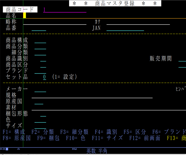The height and width of the screenshot is (155, 186).
Task: Click the セット品 value field
Action: (44, 77)
